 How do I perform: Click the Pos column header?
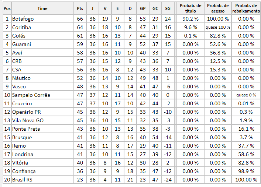point(7,8)
